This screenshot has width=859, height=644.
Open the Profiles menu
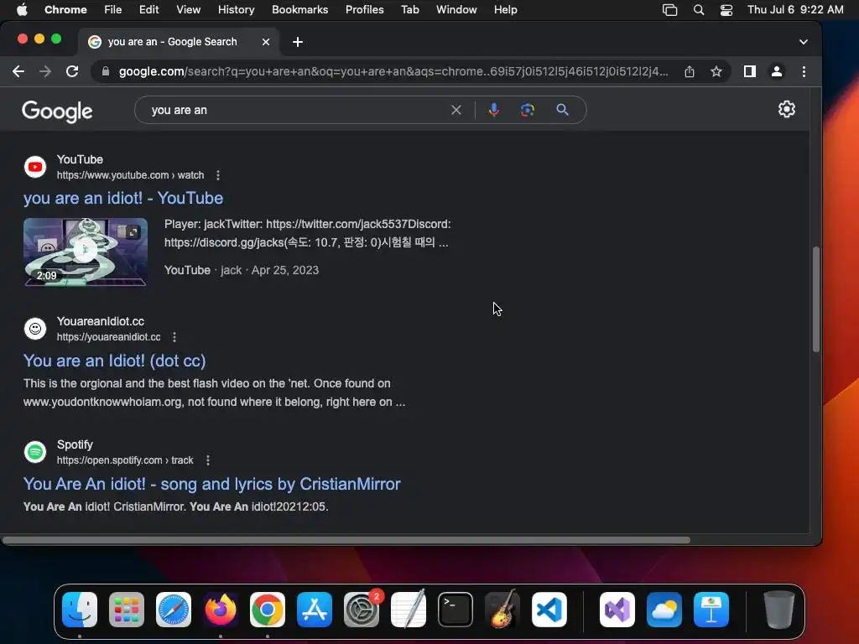364,9
